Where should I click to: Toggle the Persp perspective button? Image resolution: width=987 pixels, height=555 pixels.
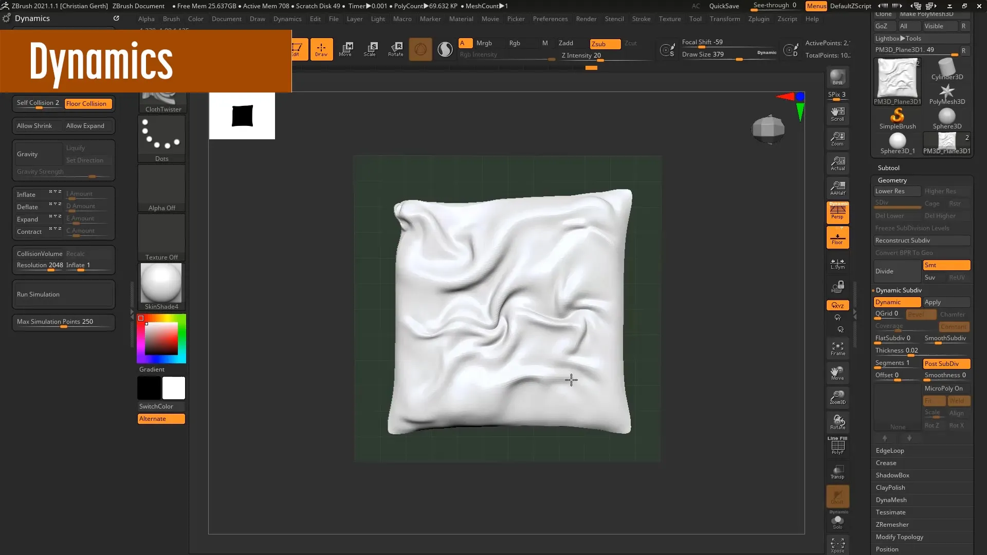point(837,212)
